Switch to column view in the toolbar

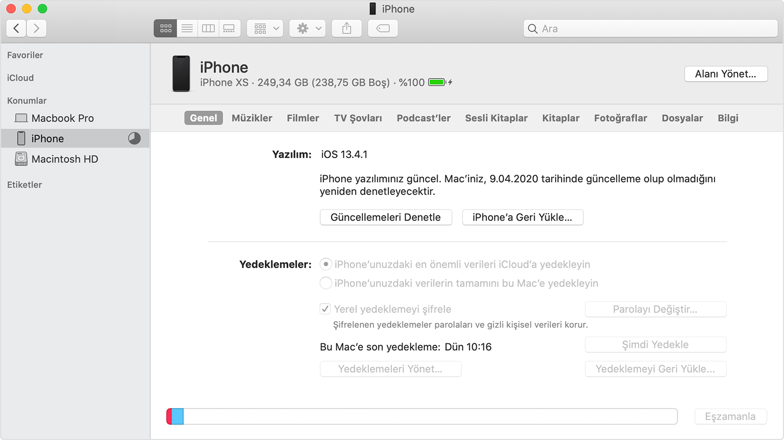(x=208, y=28)
